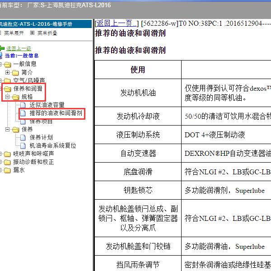Open the 保养项目 document
The image size is (271, 271).
pyautogui.click(x=41, y=121)
